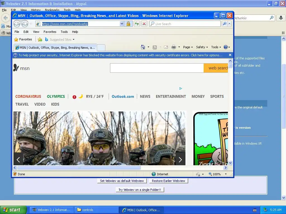This screenshot has height=214, width=286.
Task: Open the command bar Tools dropdown
Action: pos(216,47)
